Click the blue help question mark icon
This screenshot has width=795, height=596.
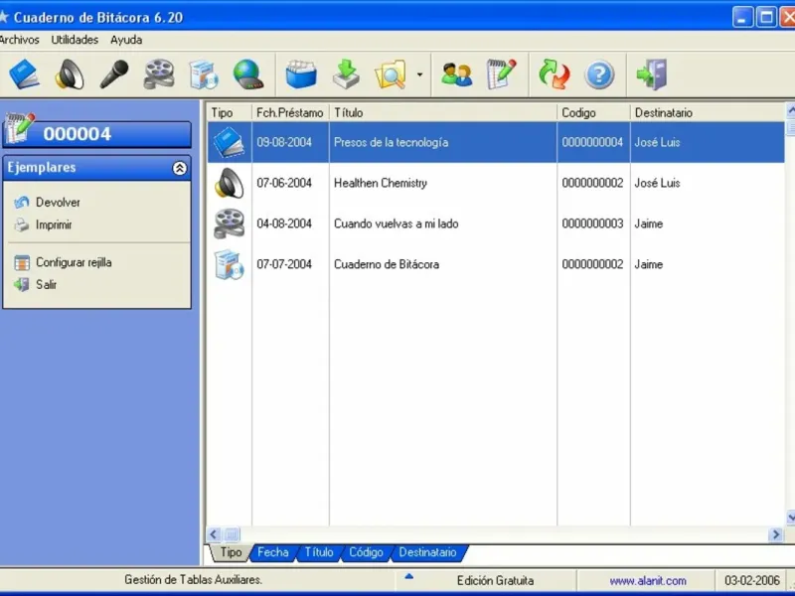(599, 74)
